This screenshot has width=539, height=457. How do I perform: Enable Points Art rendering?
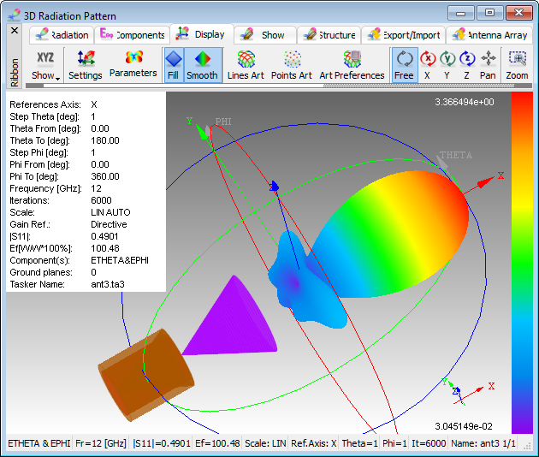[292, 65]
